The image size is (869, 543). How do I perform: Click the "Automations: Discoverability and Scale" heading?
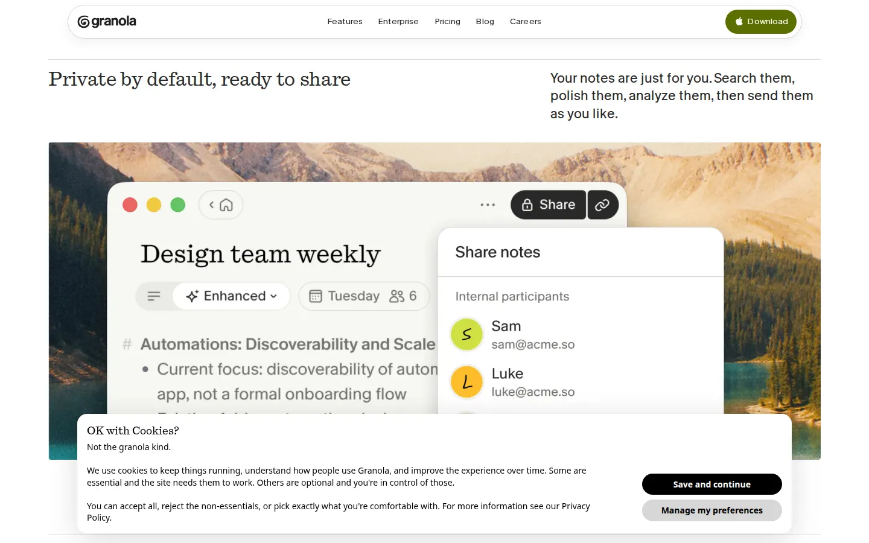(288, 344)
